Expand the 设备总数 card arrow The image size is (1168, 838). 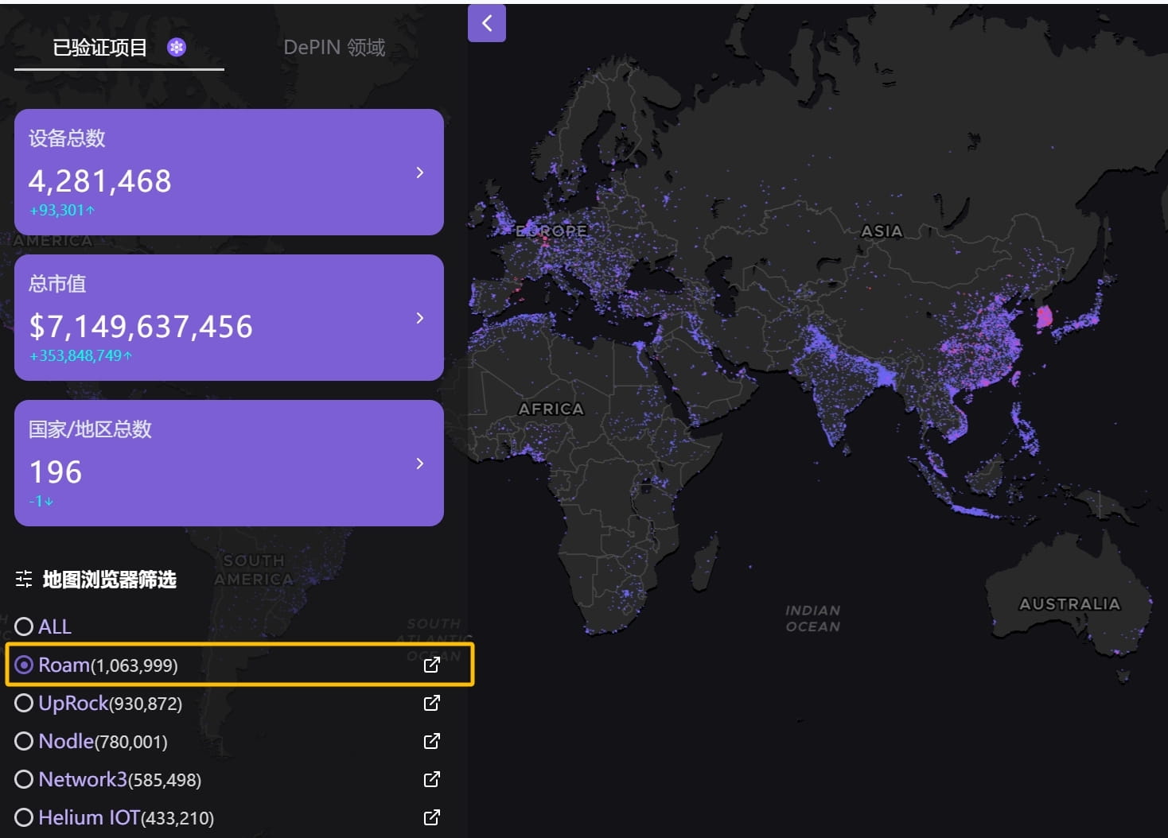pyautogui.click(x=420, y=173)
